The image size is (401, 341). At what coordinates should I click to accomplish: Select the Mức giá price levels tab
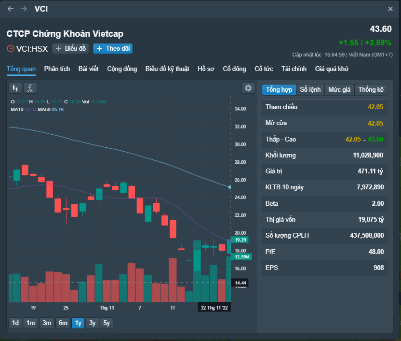point(339,90)
